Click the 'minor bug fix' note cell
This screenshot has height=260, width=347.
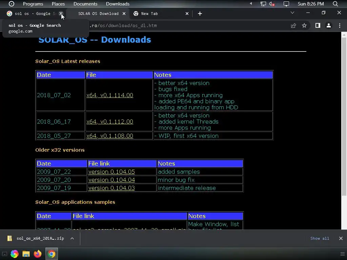tap(200, 180)
